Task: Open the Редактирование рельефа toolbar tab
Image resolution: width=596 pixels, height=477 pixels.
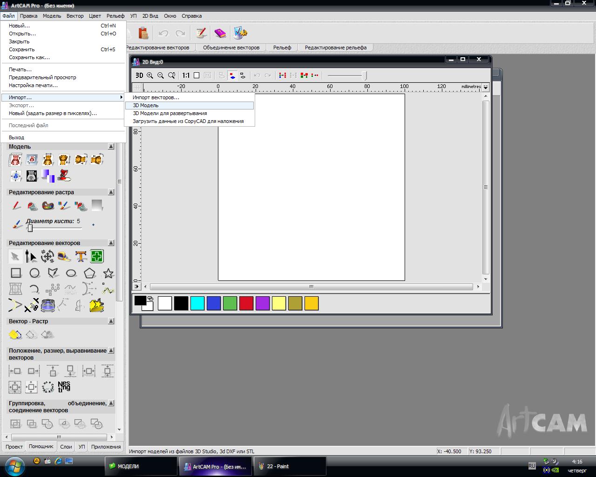Action: [335, 48]
